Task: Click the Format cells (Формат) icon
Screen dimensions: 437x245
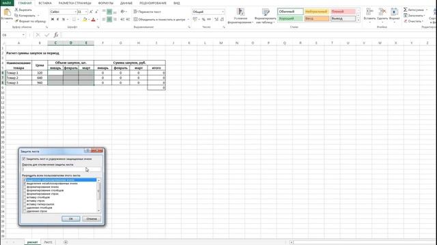Action: [x=394, y=12]
